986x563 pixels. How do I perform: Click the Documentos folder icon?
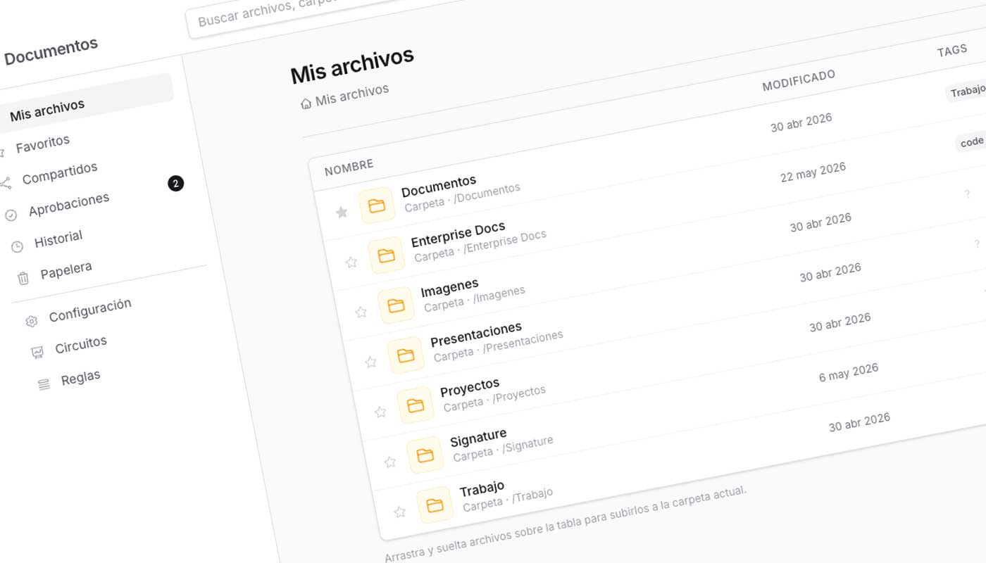377,205
